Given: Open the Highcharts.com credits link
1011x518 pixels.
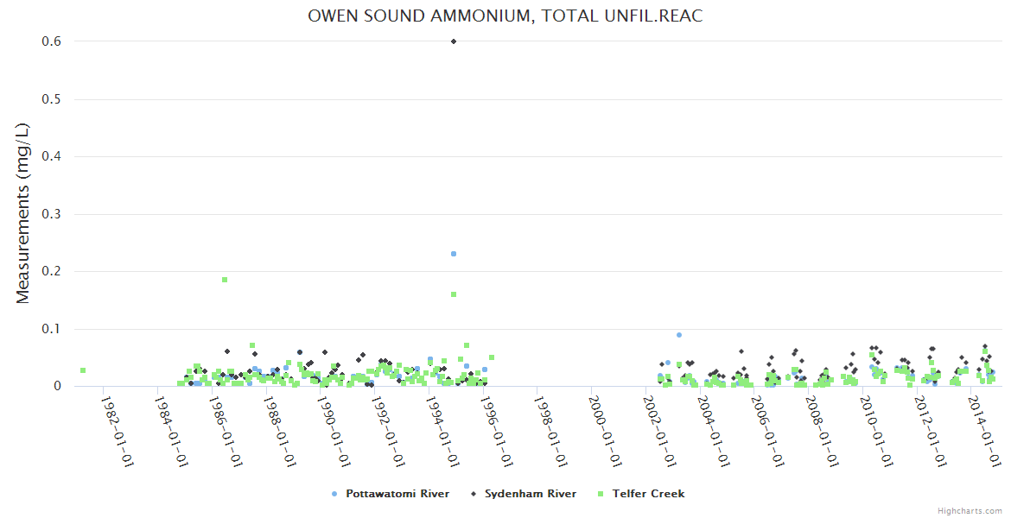Looking at the screenshot, I should 970,510.
